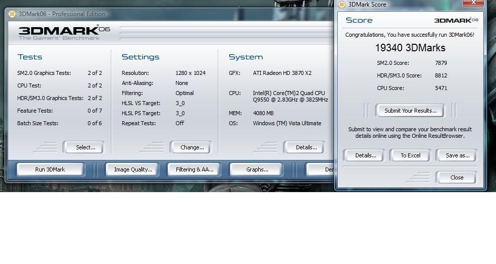Image resolution: width=496 pixels, height=264 pixels.
Task: Click MEM value 4080 MB
Action: click(x=263, y=113)
